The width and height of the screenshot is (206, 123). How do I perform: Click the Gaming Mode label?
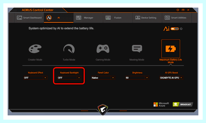[x=103, y=60]
